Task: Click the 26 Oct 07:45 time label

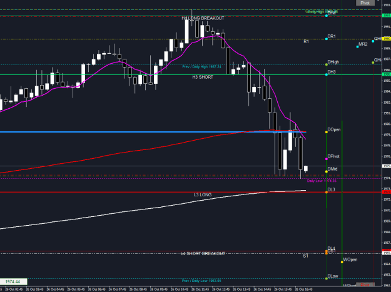Action: 116,289
